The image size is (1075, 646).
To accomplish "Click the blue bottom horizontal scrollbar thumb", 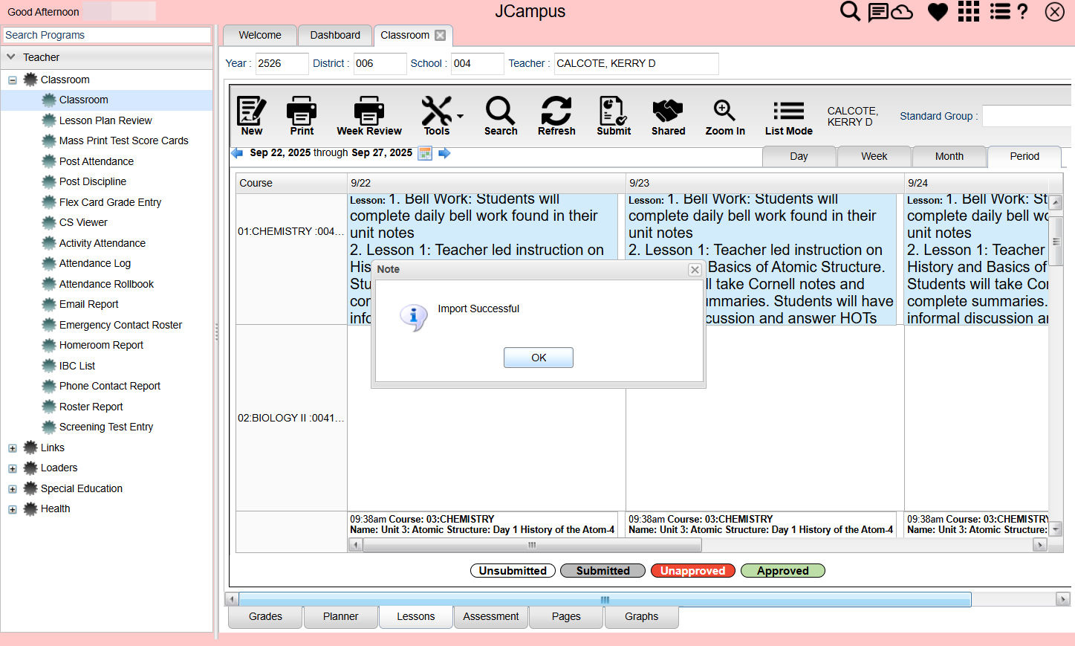I will tap(605, 600).
